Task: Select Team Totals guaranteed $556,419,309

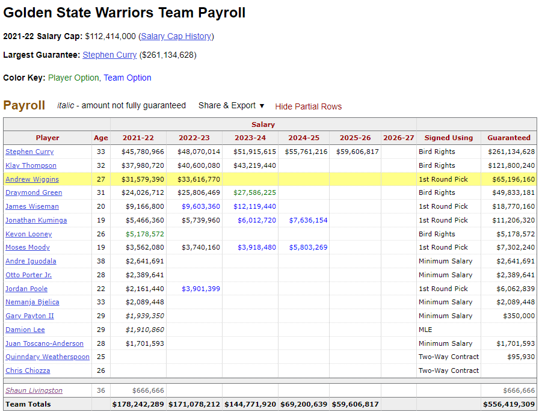Action: pos(509,404)
